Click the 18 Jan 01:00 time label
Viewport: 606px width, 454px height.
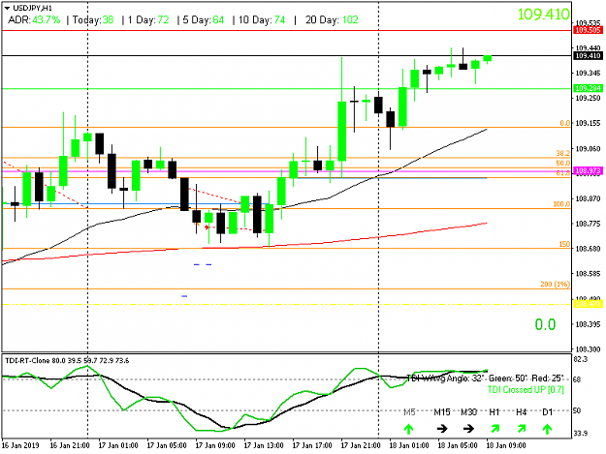pos(409,445)
